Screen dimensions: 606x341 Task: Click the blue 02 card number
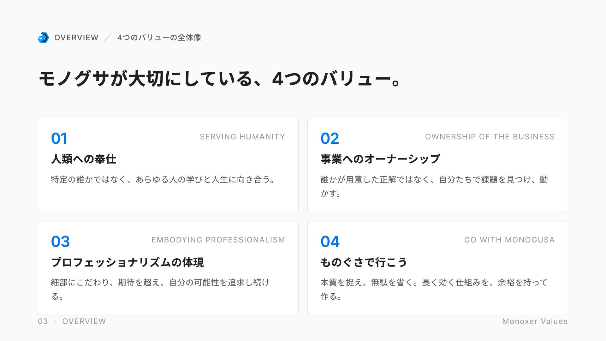(330, 138)
